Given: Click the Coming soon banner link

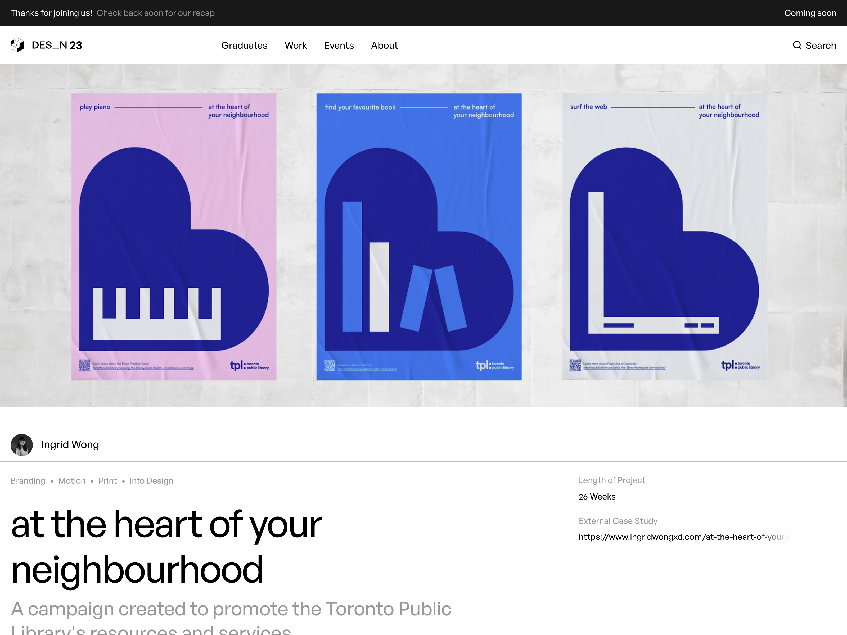Looking at the screenshot, I should pyautogui.click(x=810, y=13).
